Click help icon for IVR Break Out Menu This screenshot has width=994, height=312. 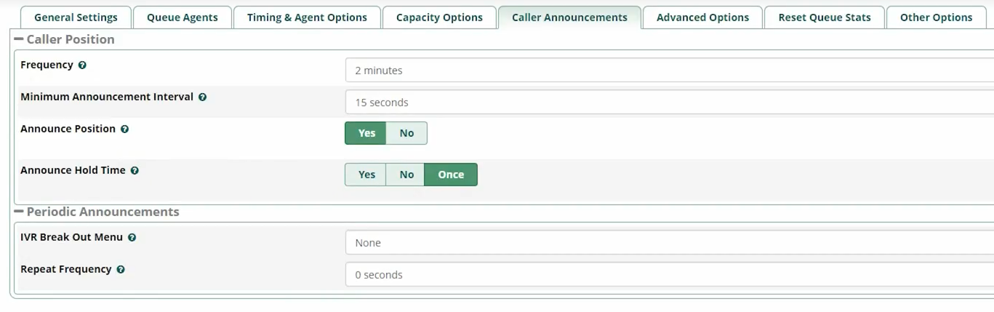click(x=132, y=238)
